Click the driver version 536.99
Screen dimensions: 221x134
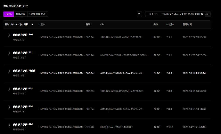(90, 91)
